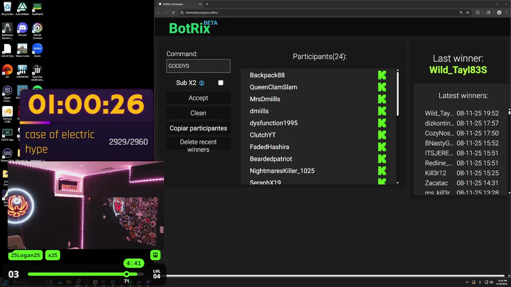Click latest winner row Kill3r12
Image resolution: width=511 pixels, height=287 pixels.
tap(462, 173)
